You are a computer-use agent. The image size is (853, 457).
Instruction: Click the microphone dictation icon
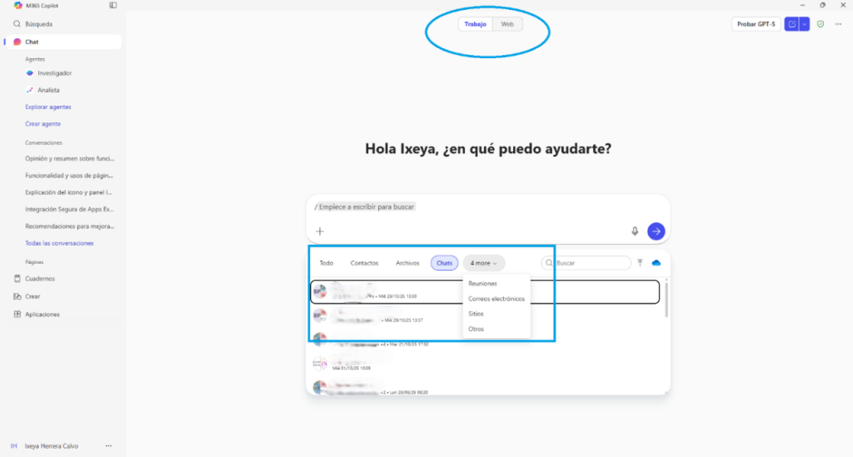pos(635,231)
